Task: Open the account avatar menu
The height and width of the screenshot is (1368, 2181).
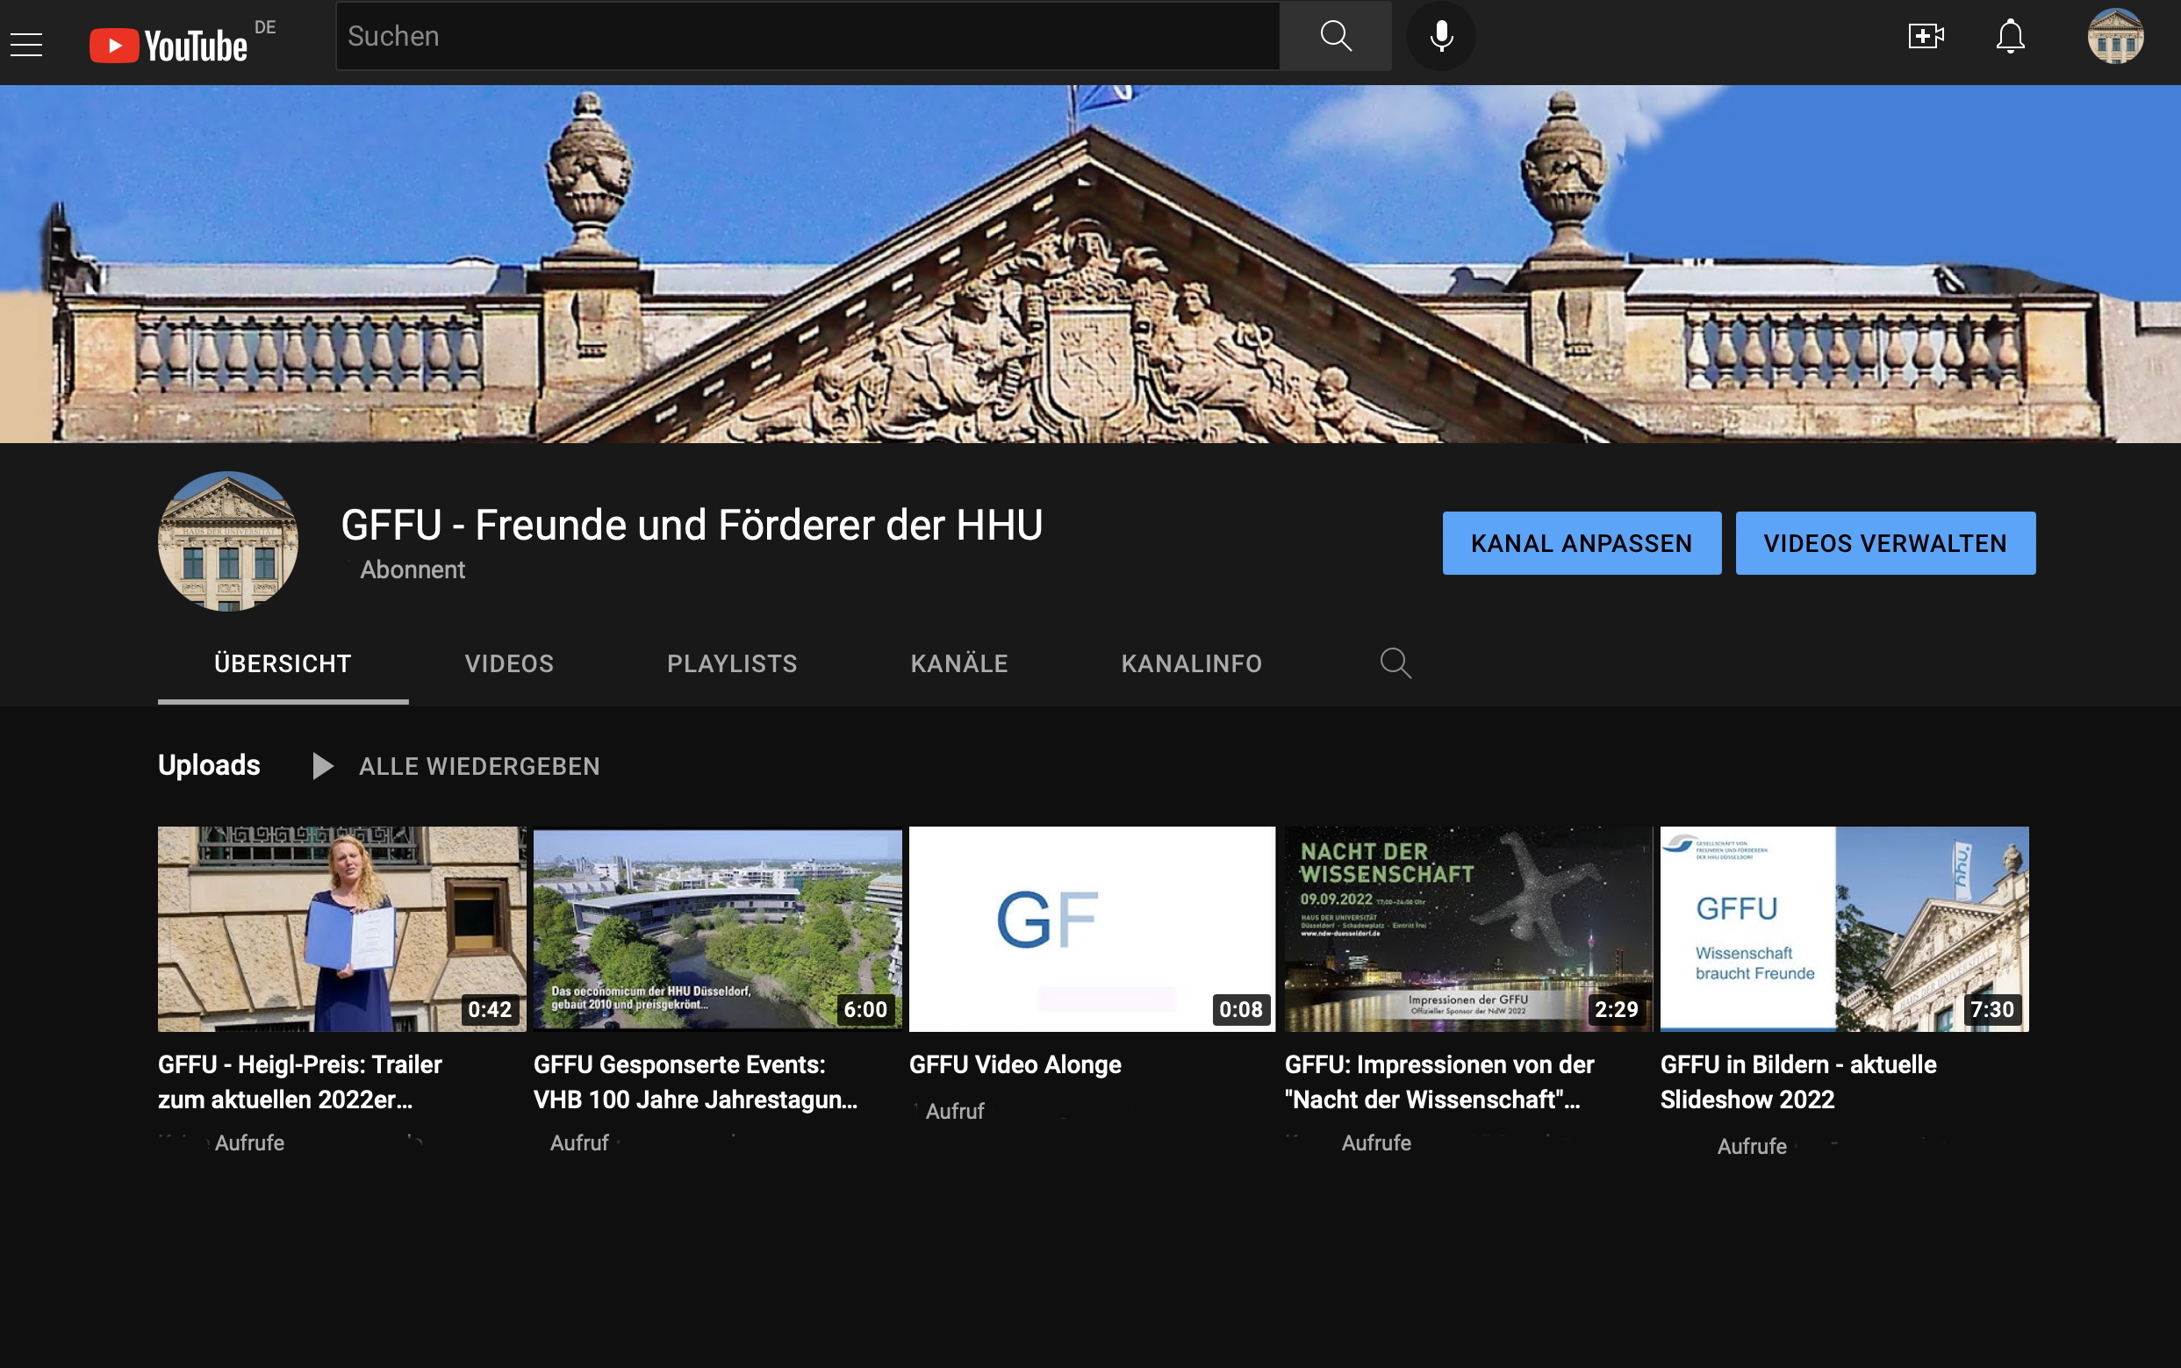Action: pos(2115,36)
